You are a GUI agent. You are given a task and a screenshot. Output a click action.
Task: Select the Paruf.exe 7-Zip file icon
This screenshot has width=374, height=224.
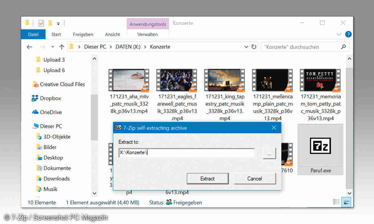(320, 146)
